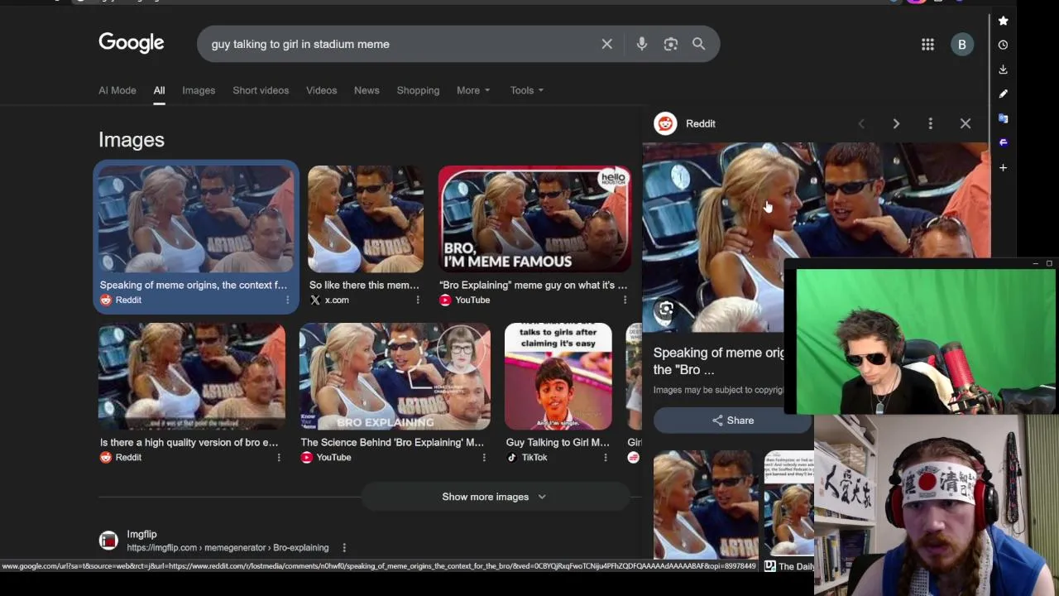Open 'BRO EXPLAINING' science video thumbnail
The height and width of the screenshot is (596, 1059).
click(x=395, y=377)
